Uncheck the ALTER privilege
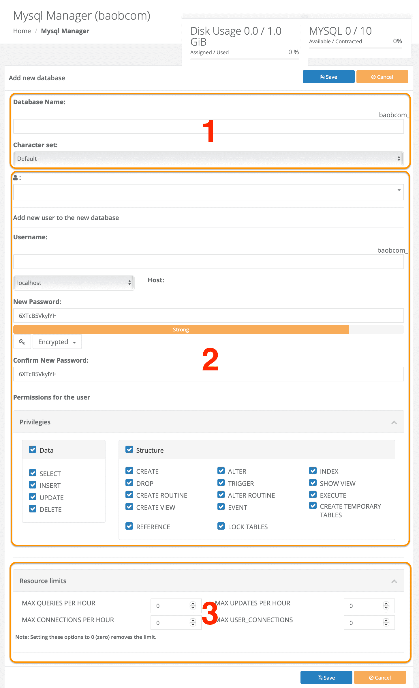Image resolution: width=419 pixels, height=688 pixels. coord(221,471)
